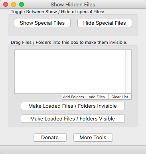Image resolution: width=146 pixels, height=154 pixels.
Task: Empty the list with Clear List
Action: click(x=120, y=97)
